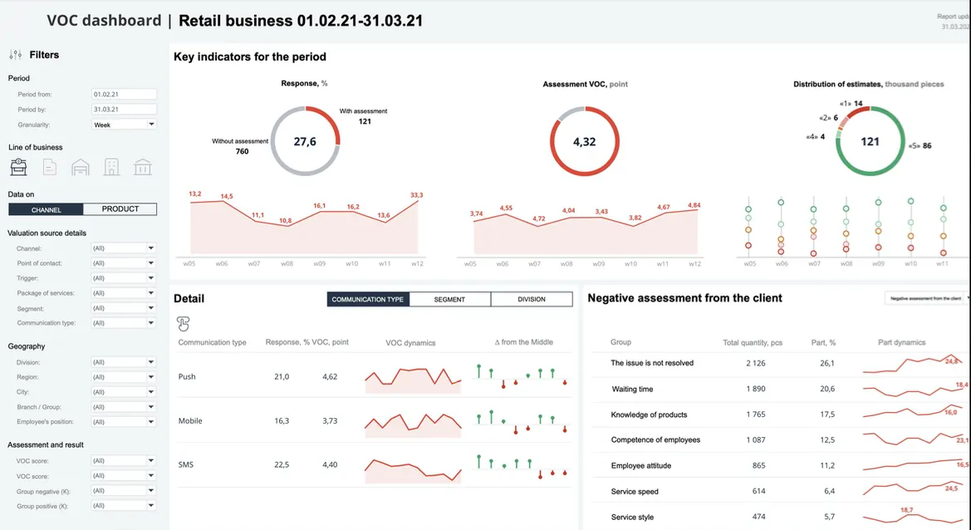Switch to the DIVISION tab
This screenshot has width=971, height=530.
click(x=532, y=299)
